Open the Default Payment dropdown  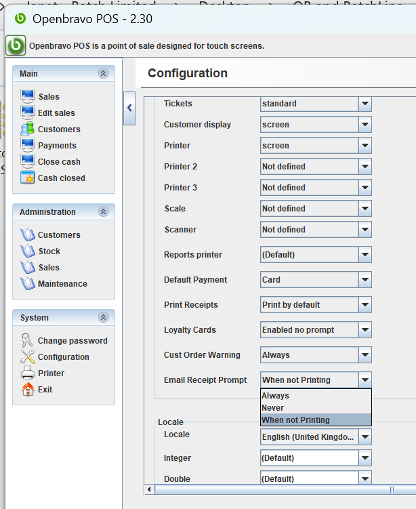click(365, 280)
